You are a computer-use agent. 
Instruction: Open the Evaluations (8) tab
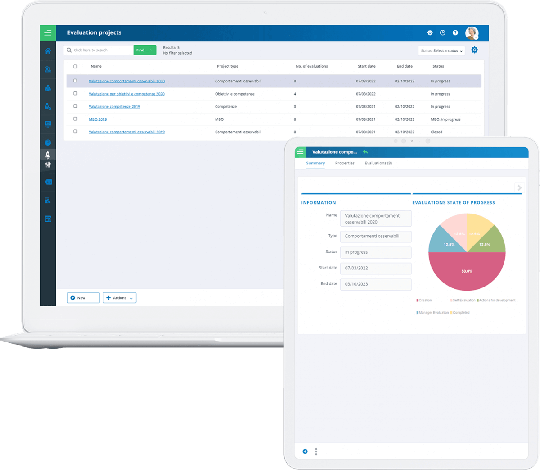point(378,163)
